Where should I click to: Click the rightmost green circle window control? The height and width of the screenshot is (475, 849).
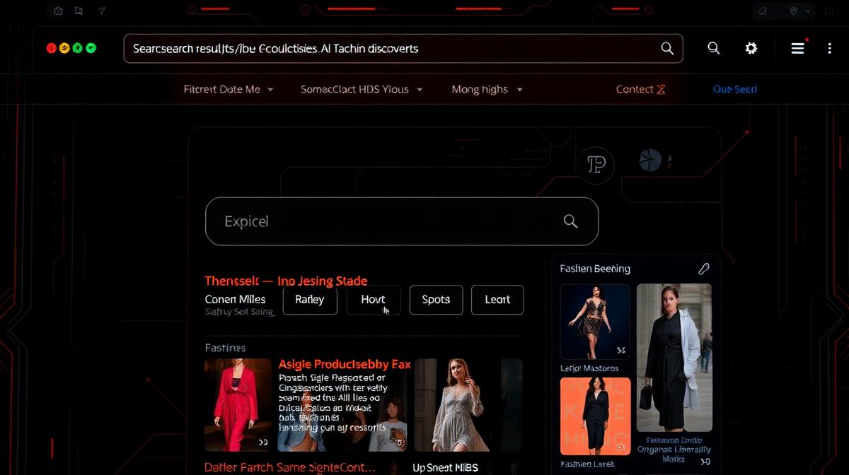[91, 48]
